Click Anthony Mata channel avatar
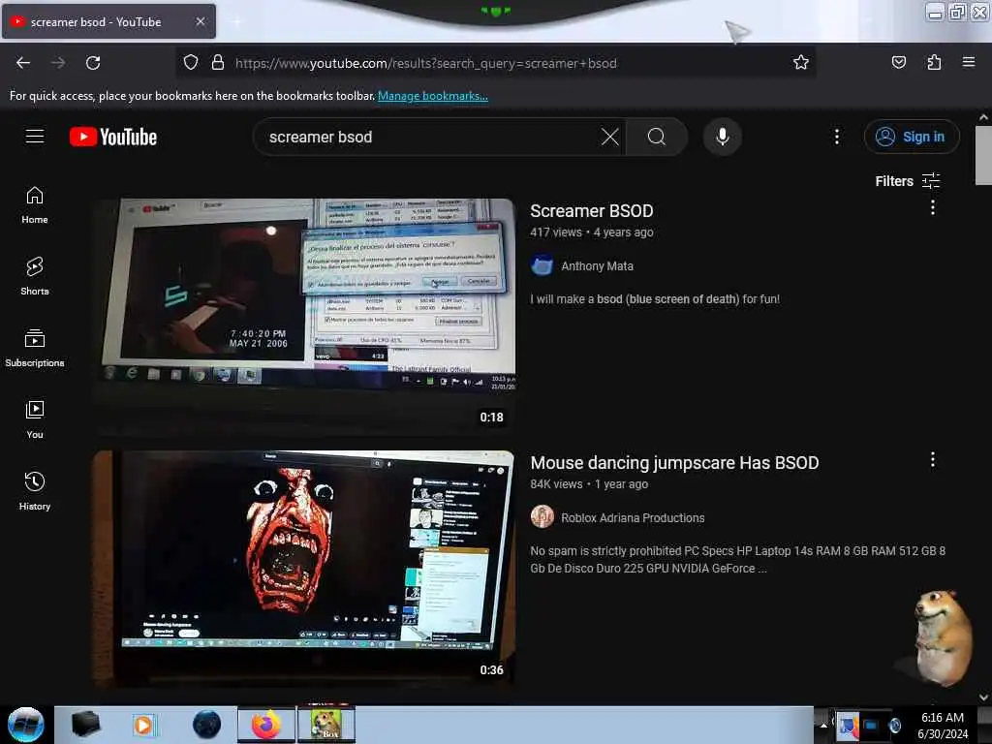The image size is (992, 744). (x=542, y=265)
